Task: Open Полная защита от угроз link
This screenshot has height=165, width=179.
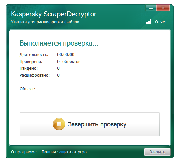Action: pos(65,152)
